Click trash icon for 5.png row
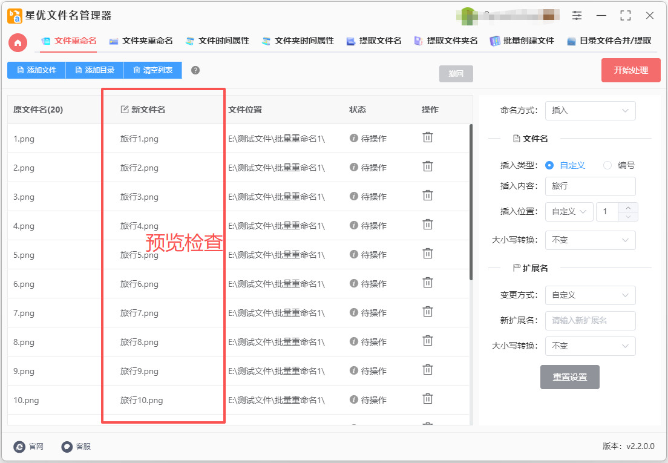Screen dimensions: 668x463 point(427,254)
